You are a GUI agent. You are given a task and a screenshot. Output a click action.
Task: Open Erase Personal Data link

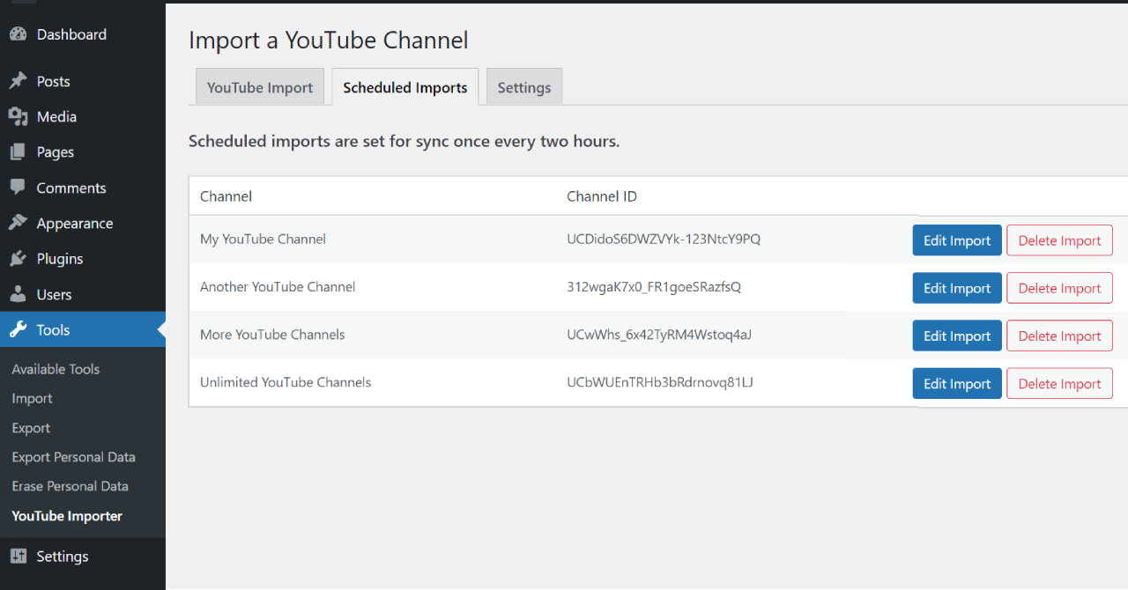[x=70, y=486]
